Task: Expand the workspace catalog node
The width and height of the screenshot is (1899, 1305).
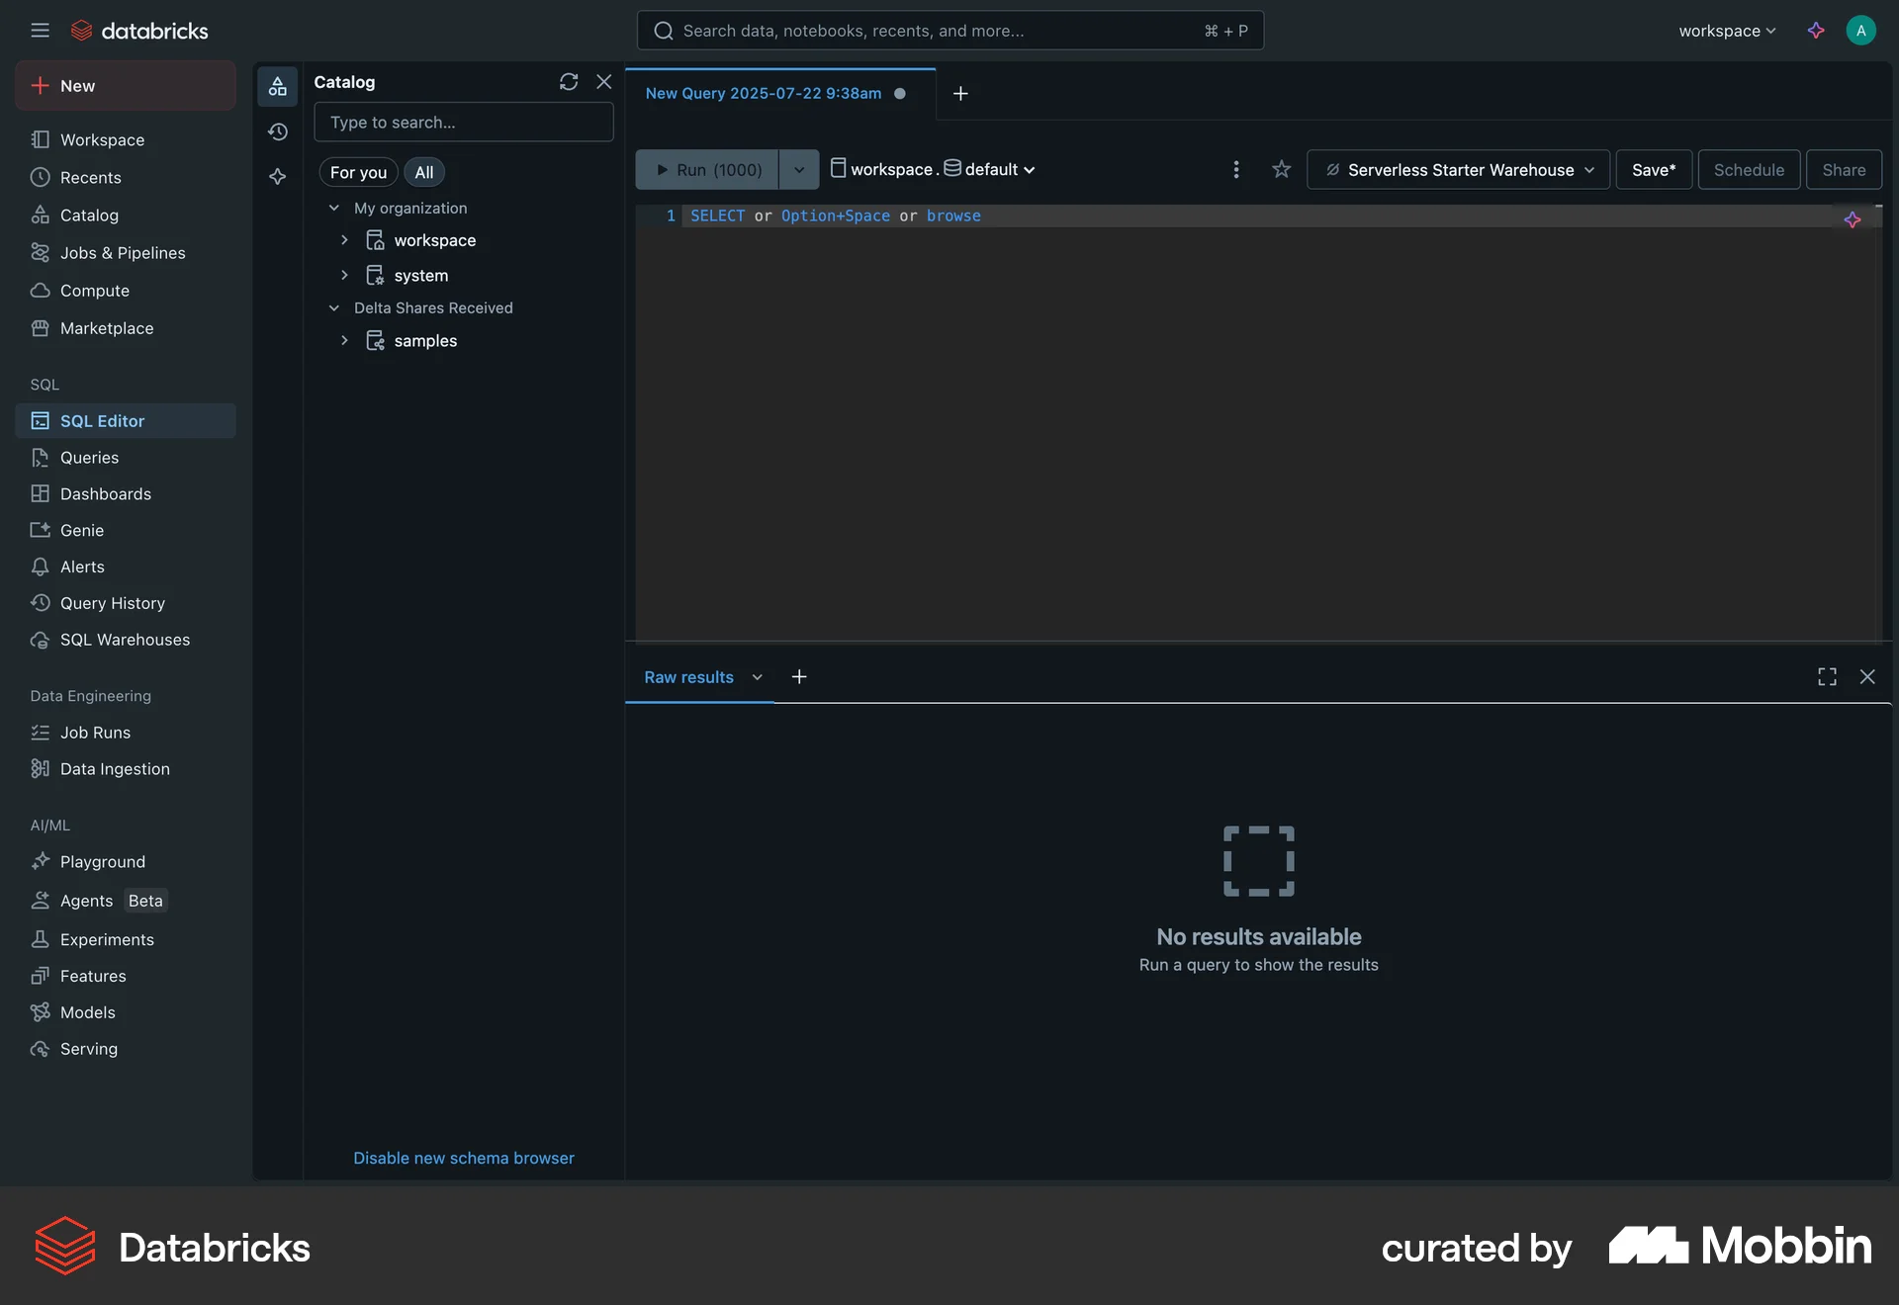Action: 344,240
